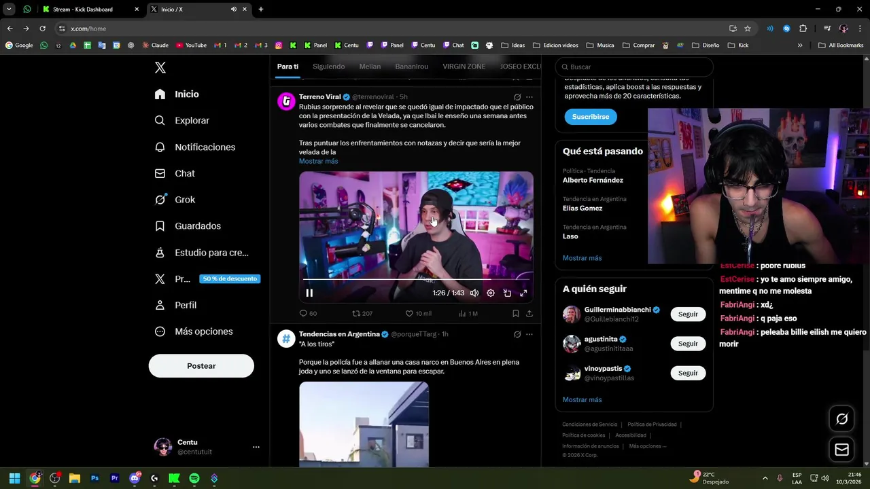Viewport: 870px width, 489px height.
Task: Open floating Grok button
Action: (841, 419)
